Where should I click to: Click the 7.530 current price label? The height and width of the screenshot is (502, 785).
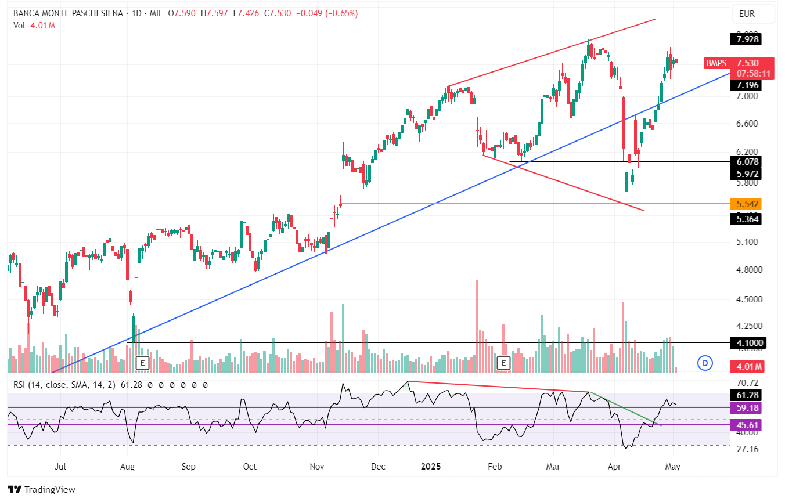748,63
